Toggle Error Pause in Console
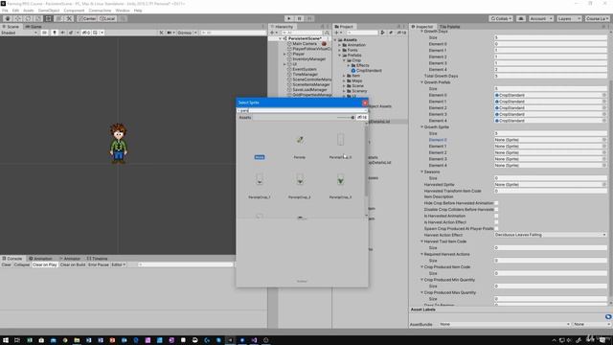This screenshot has height=345, width=613. tap(99, 264)
